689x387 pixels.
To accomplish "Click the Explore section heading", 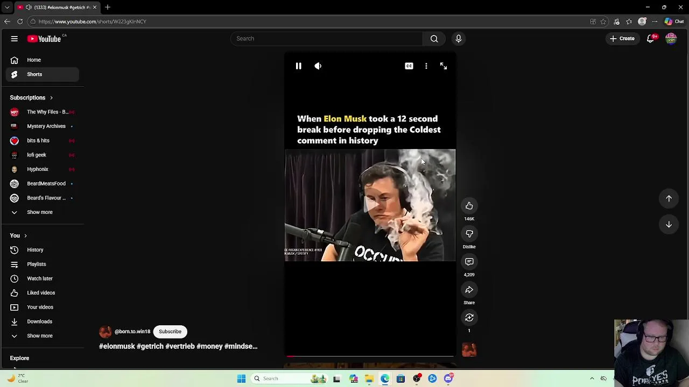I will 19,358.
